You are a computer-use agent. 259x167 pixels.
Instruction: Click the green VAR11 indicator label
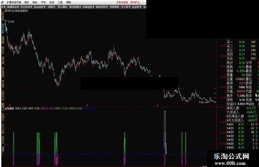tap(61, 109)
